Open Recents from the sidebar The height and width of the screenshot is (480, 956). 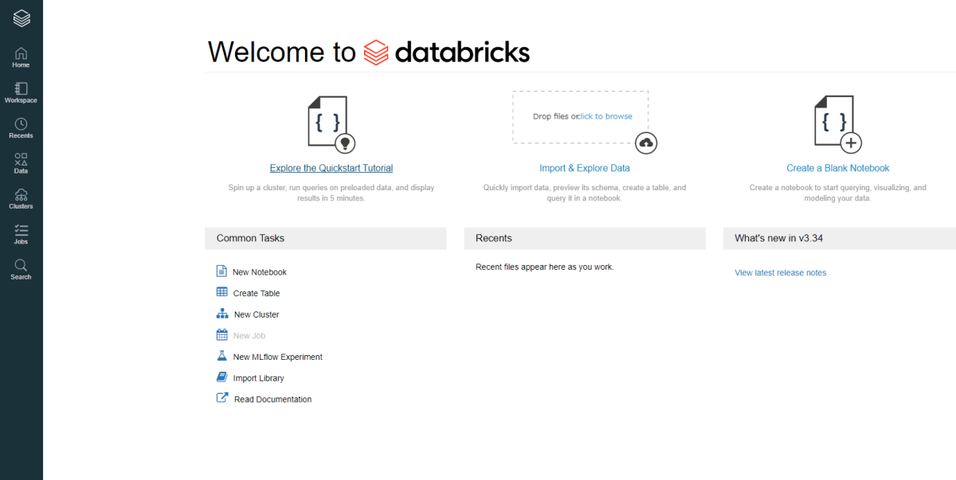(x=21, y=128)
